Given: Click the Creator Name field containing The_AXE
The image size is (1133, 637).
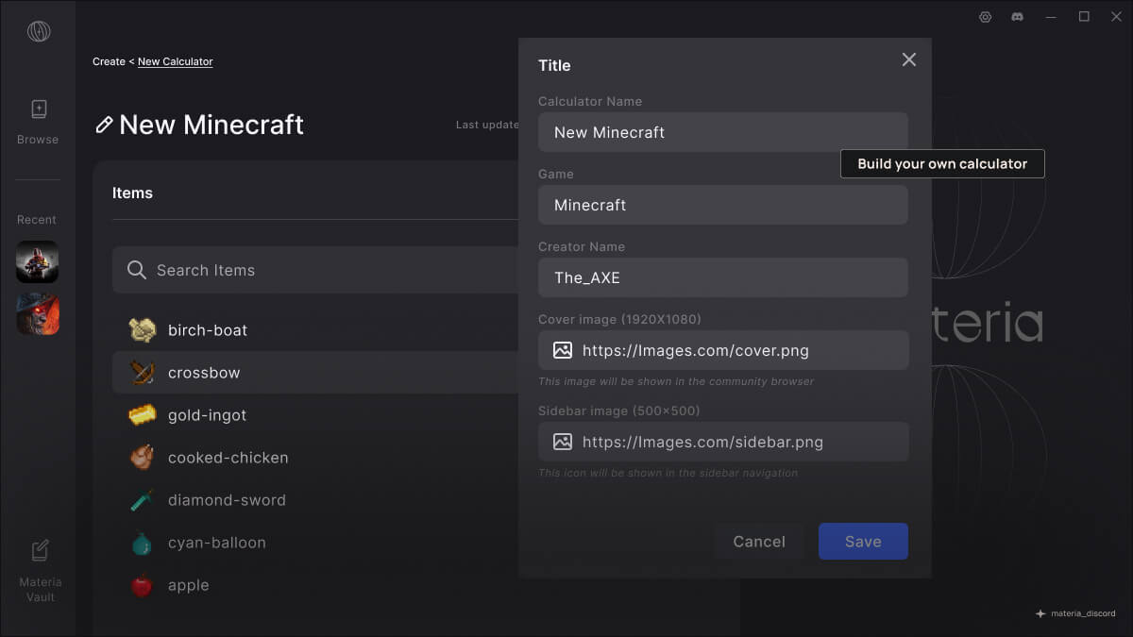Looking at the screenshot, I should pyautogui.click(x=722, y=278).
